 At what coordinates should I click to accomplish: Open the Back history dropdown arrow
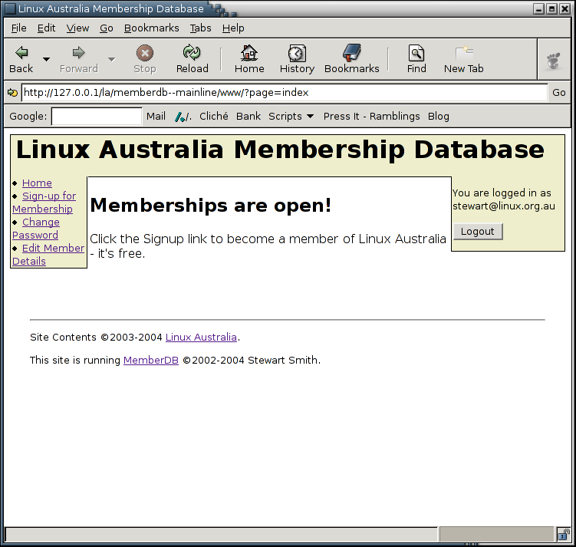pos(46,59)
